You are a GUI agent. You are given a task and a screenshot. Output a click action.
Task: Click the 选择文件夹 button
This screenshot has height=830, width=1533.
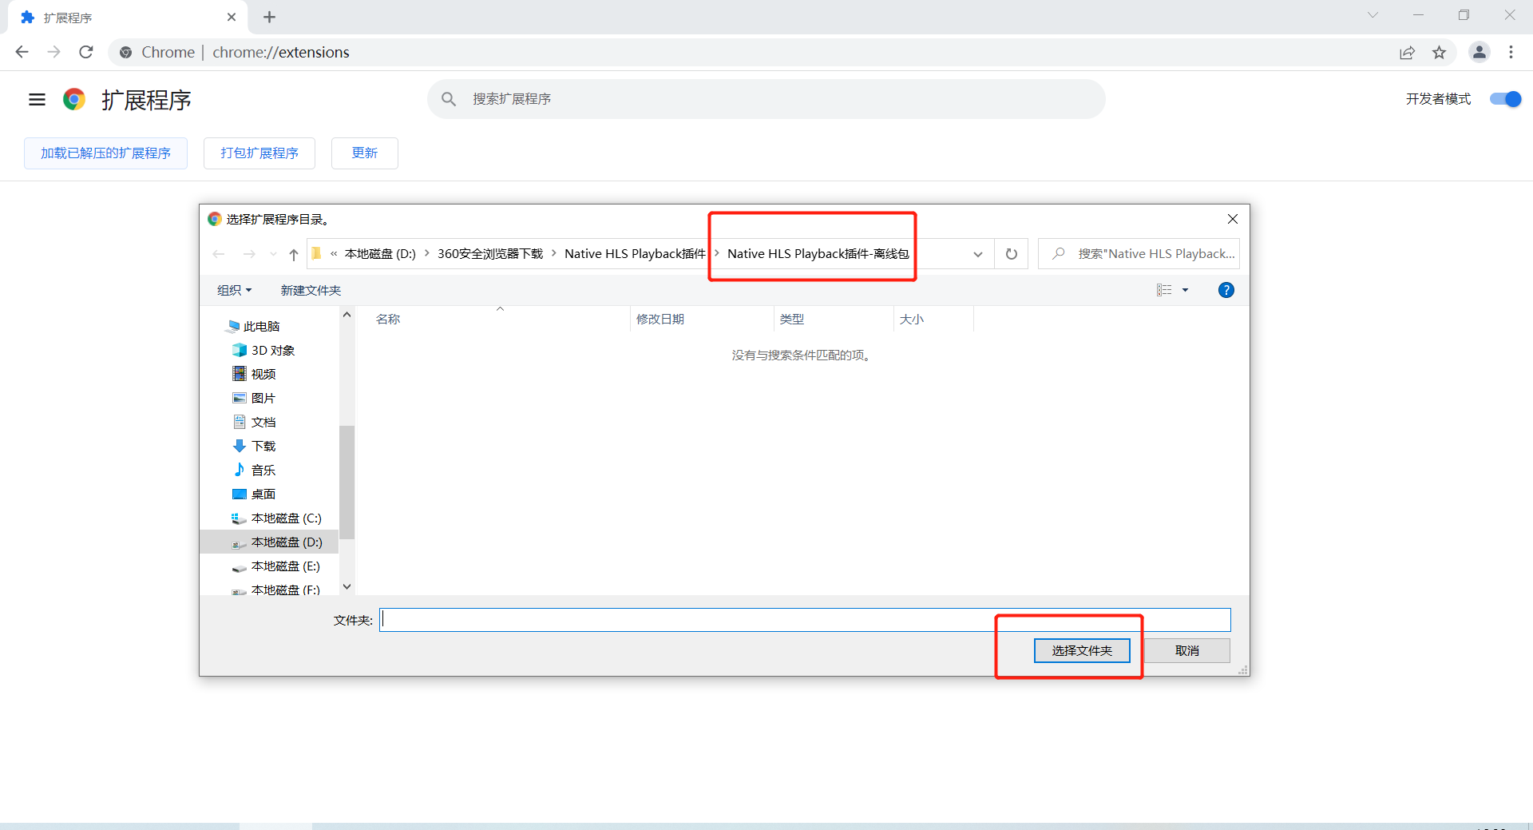1081,649
